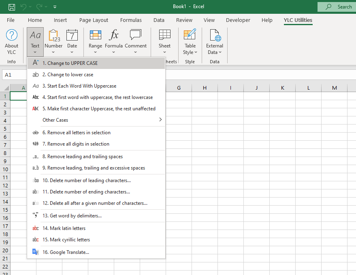Select column K header
The height and width of the screenshot is (275, 356).
coord(282,88)
